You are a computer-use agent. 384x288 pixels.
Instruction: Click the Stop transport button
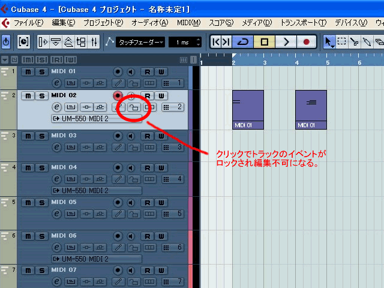(x=264, y=42)
